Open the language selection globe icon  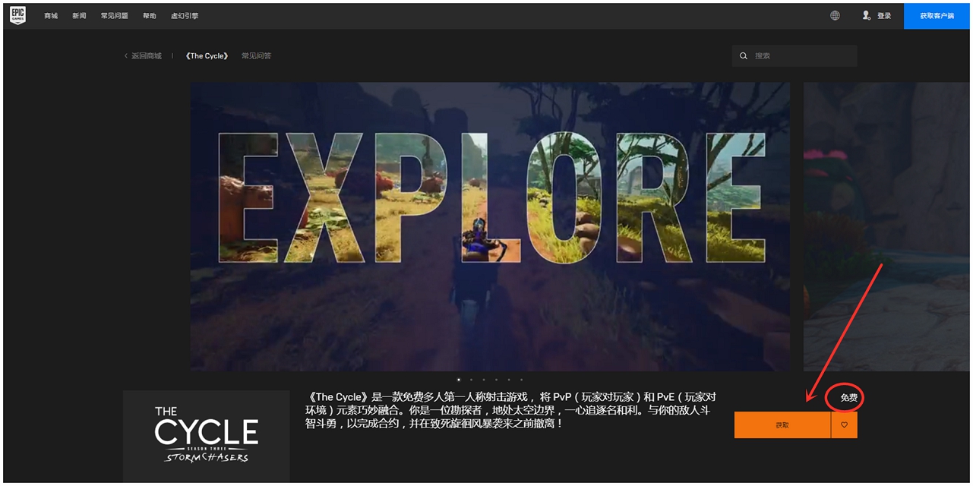click(x=834, y=15)
